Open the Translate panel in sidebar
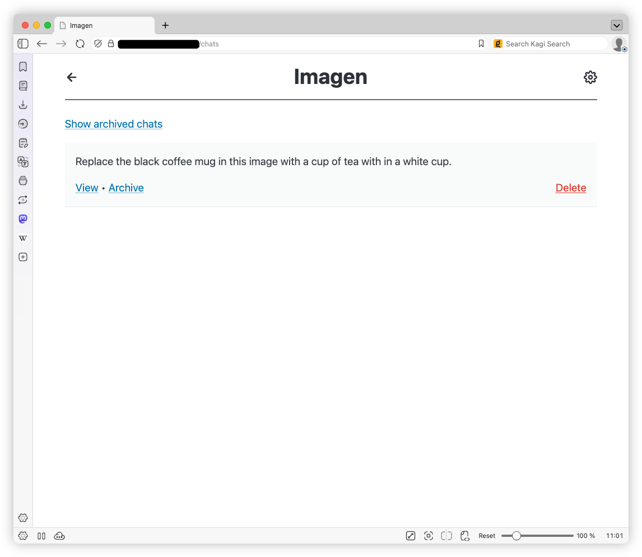The width and height of the screenshot is (642, 557). click(23, 162)
